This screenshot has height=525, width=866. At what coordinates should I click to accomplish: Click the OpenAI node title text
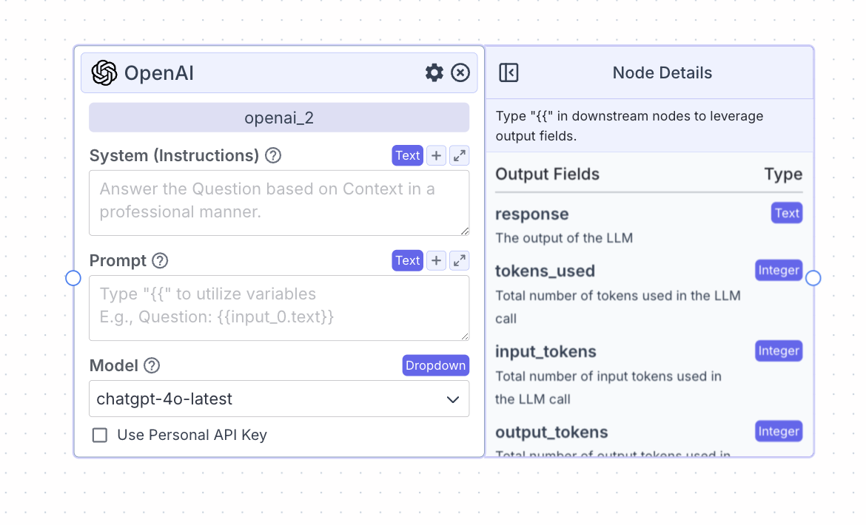158,72
